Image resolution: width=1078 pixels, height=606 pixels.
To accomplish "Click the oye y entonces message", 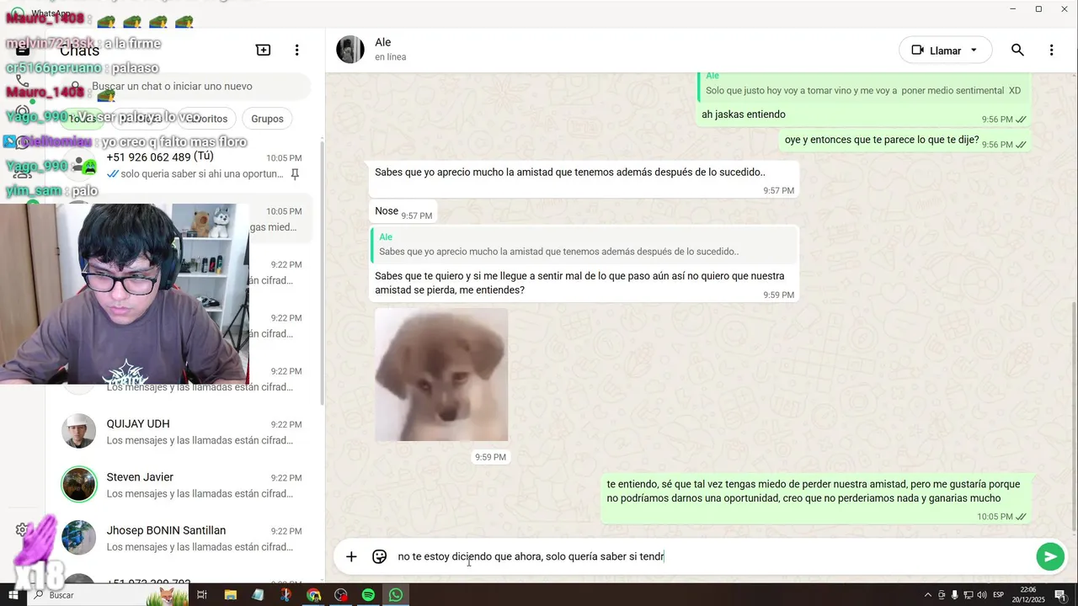I will (905, 141).
